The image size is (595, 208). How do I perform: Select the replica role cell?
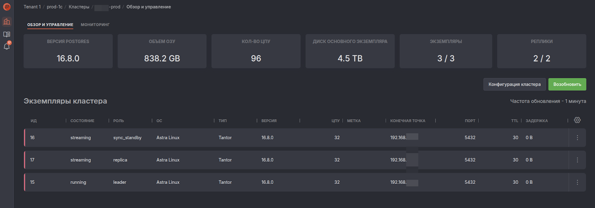point(120,160)
